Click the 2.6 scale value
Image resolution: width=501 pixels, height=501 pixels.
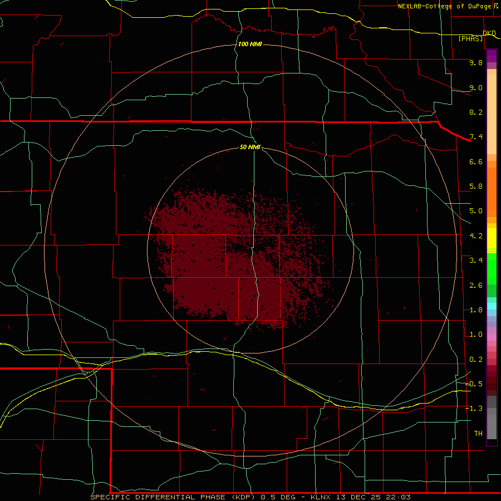[476, 286]
